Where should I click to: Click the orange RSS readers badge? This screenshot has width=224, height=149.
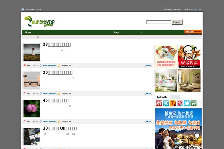pyautogui.click(x=193, y=32)
